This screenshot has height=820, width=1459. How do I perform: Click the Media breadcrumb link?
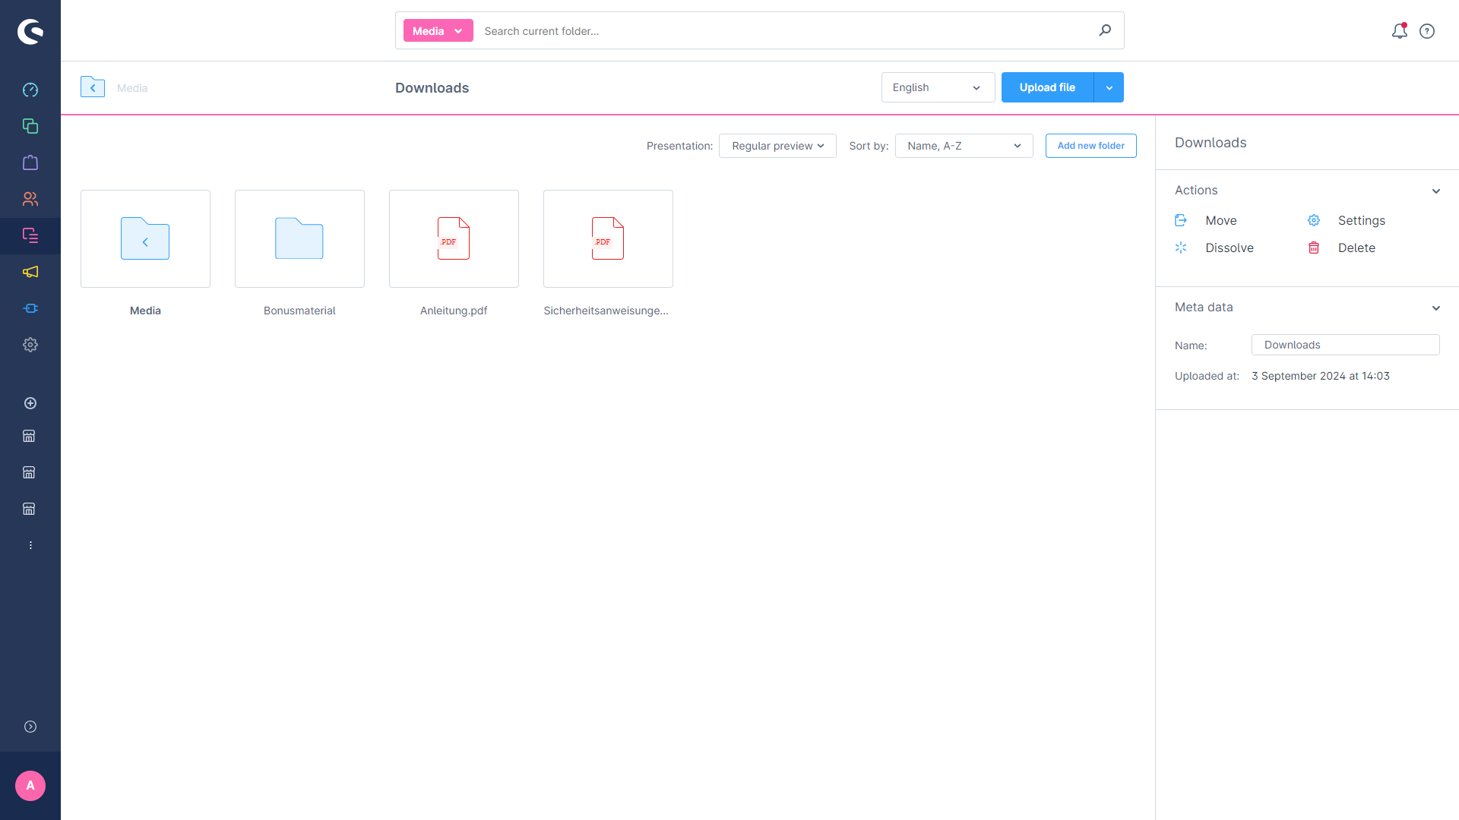132,88
